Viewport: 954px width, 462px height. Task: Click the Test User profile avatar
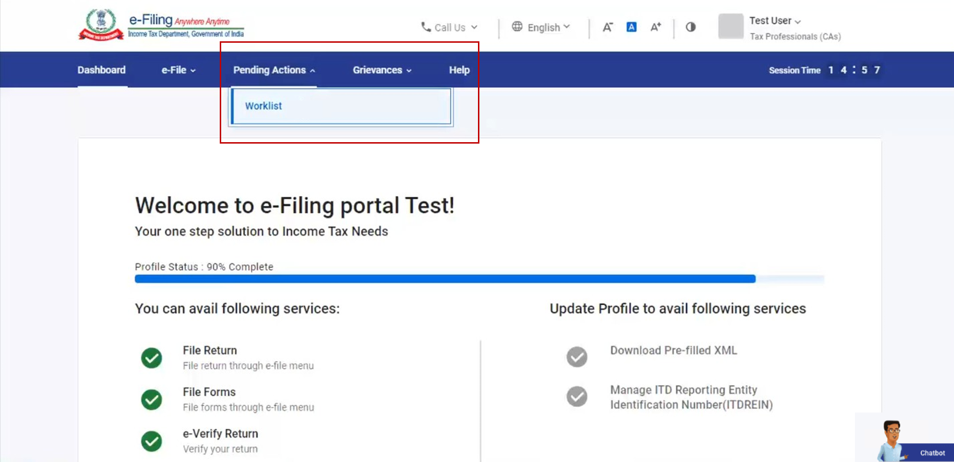[730, 26]
